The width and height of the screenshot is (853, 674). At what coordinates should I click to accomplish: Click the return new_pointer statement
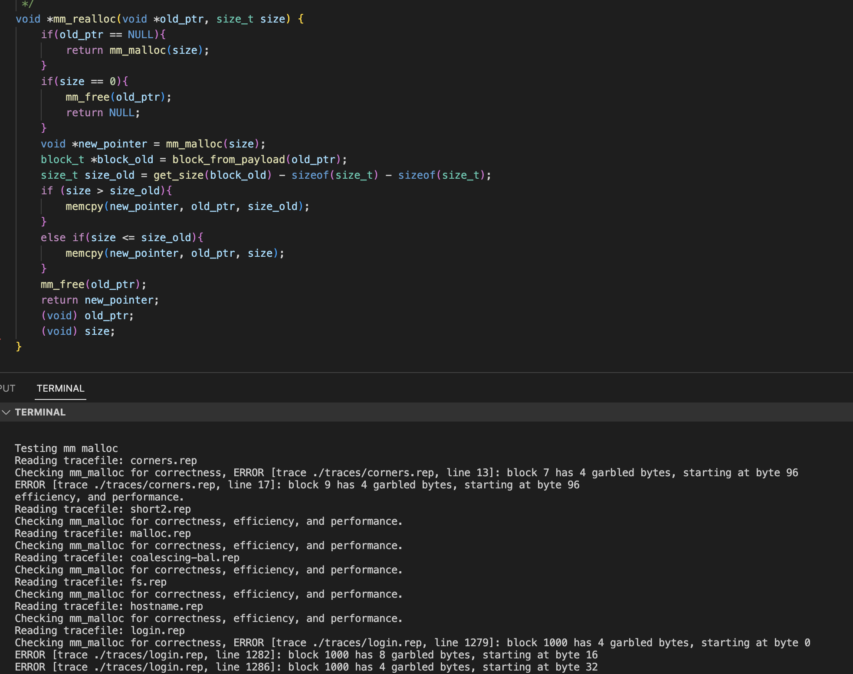(100, 300)
